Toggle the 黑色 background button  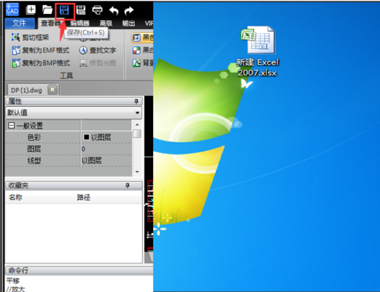coord(142,37)
